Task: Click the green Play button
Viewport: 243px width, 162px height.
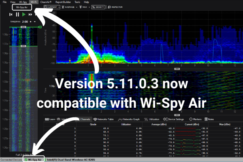Action: click(x=24, y=15)
